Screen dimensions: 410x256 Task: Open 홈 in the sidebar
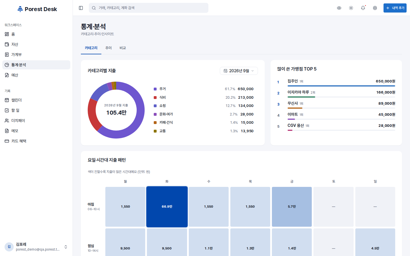click(x=36, y=34)
